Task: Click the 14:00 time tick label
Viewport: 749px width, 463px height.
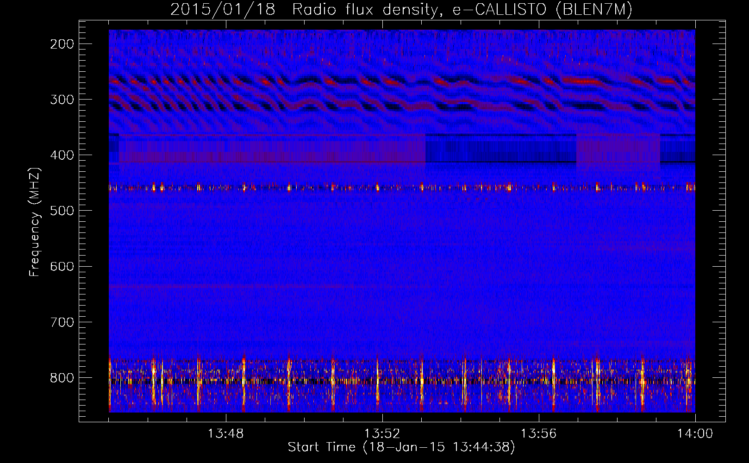Action: click(x=695, y=434)
